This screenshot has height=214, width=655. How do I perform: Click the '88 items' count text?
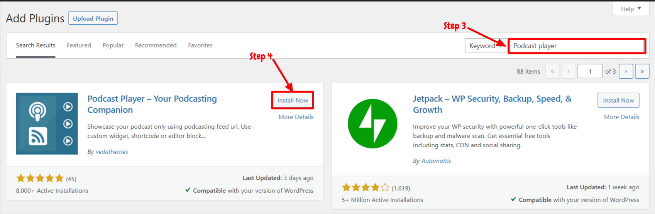[528, 71]
